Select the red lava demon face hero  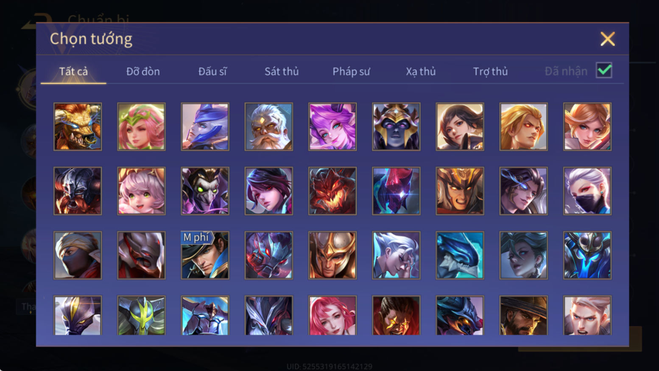[x=332, y=191]
